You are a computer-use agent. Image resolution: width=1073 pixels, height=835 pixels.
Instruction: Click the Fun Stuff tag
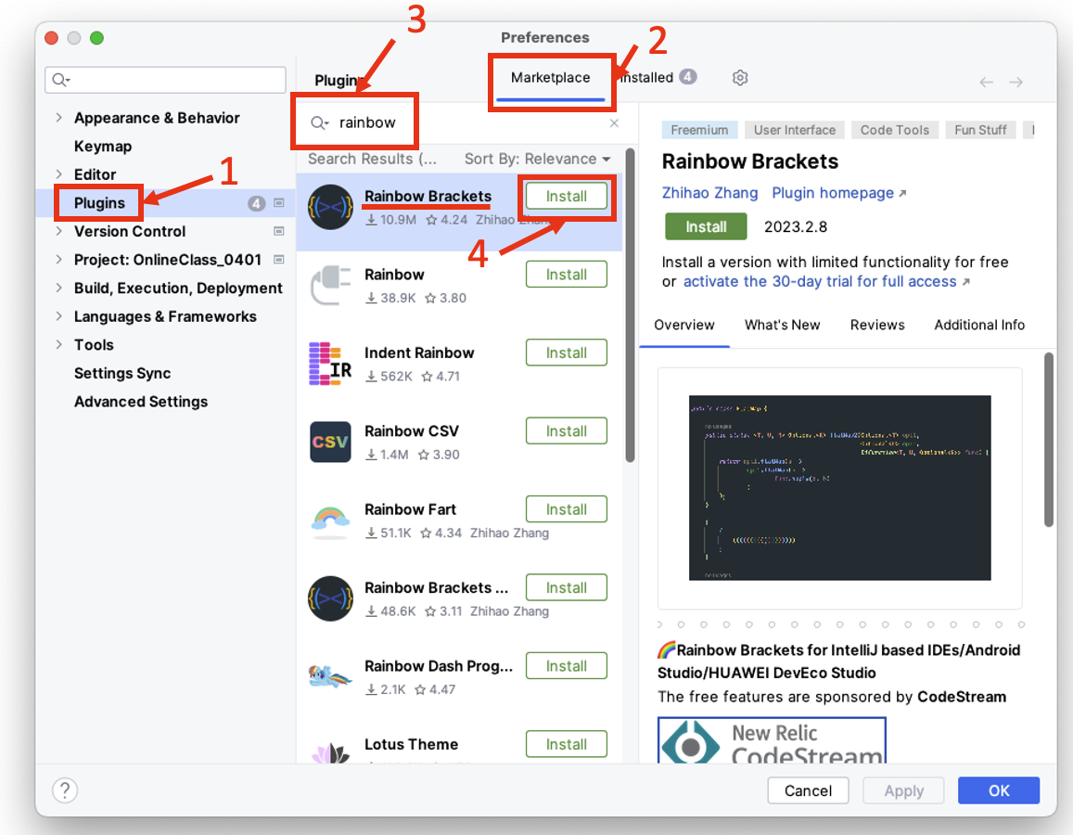(x=980, y=130)
